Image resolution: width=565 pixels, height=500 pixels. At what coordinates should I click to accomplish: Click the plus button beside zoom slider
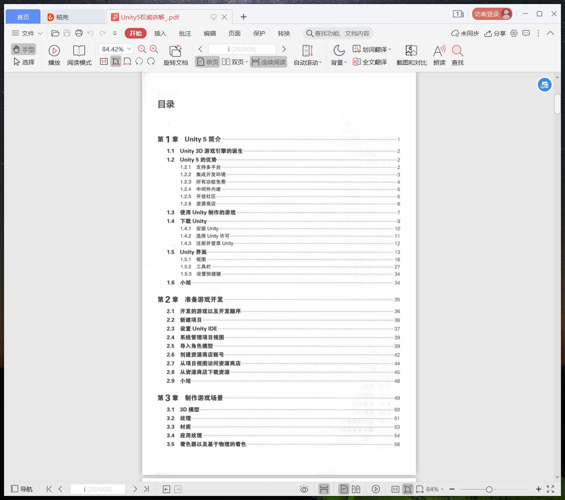(538, 489)
